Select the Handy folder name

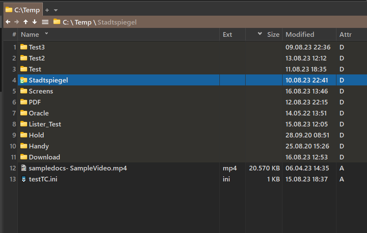click(x=39, y=146)
